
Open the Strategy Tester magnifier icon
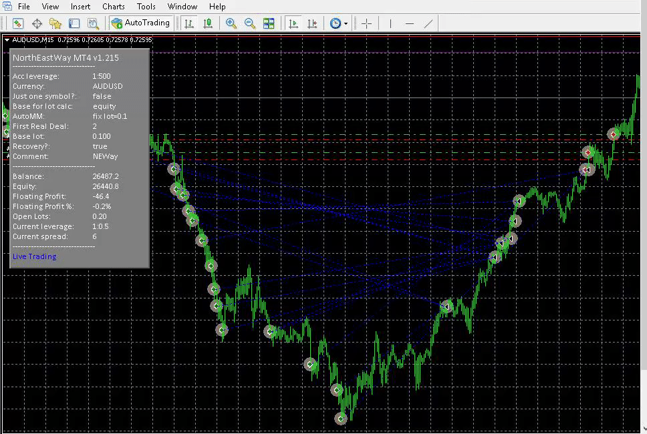(94, 23)
